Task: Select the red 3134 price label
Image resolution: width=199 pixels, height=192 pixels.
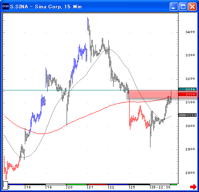Action: coord(187,94)
